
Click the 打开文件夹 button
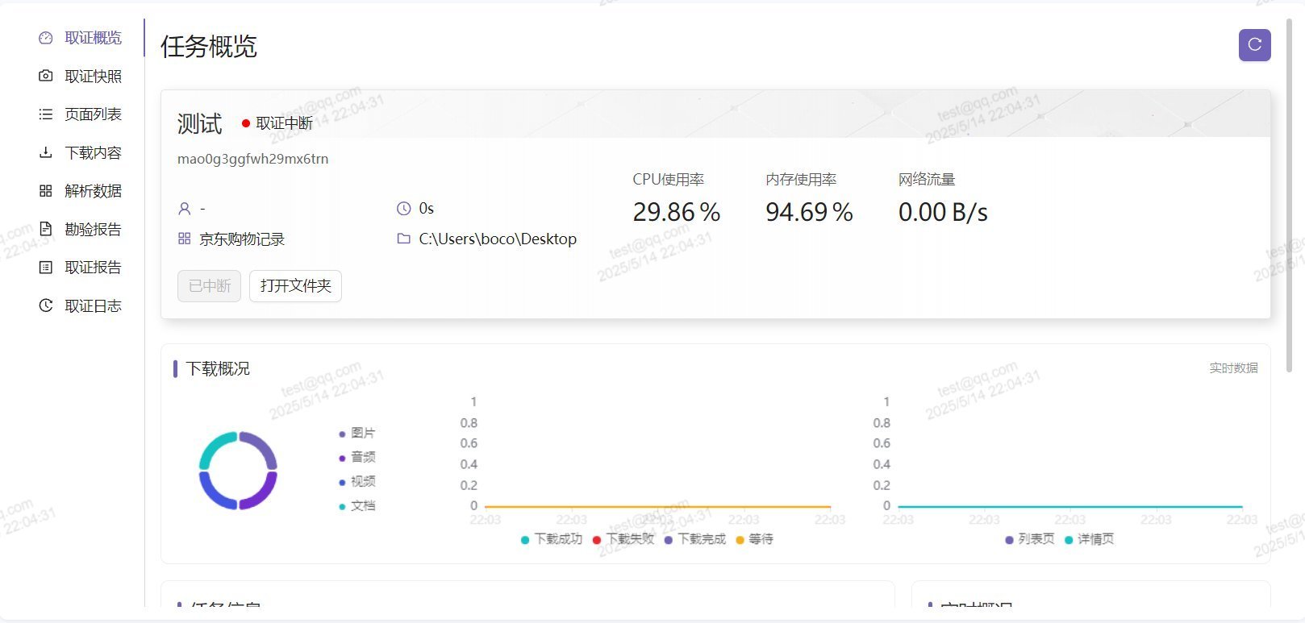click(x=295, y=286)
